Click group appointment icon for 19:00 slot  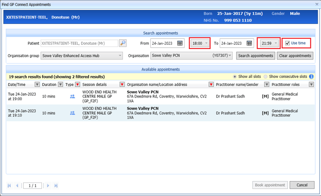click(x=72, y=97)
